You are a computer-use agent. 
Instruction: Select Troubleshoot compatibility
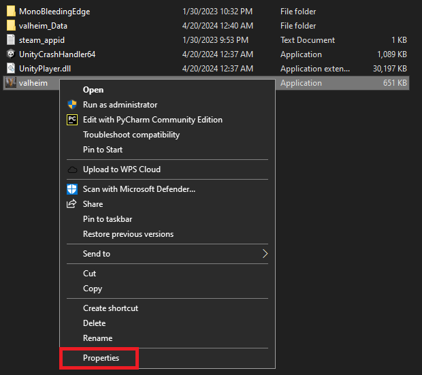point(131,135)
